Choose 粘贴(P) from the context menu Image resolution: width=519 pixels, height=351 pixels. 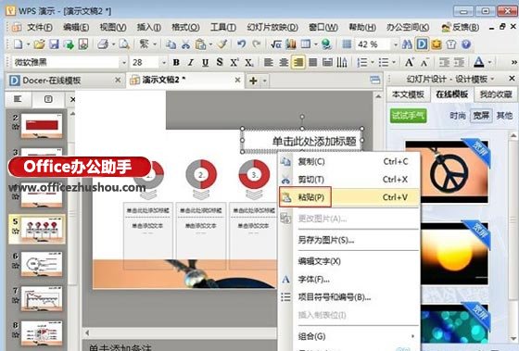[x=349, y=197]
